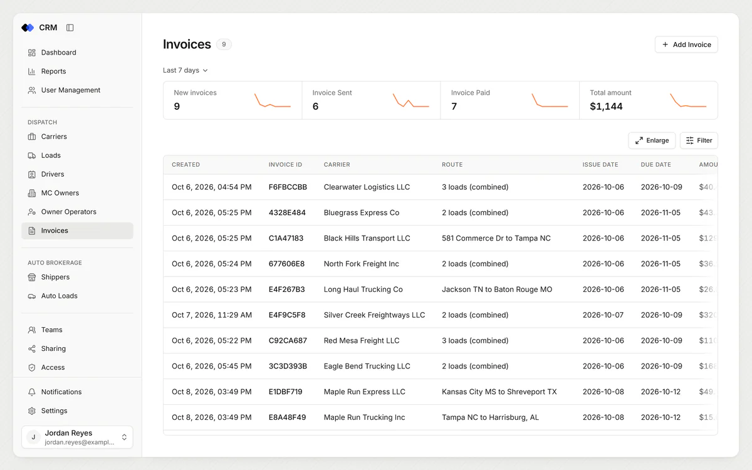The width and height of the screenshot is (752, 470).
Task: Toggle the sidebar collapse icon
Action: 70,28
